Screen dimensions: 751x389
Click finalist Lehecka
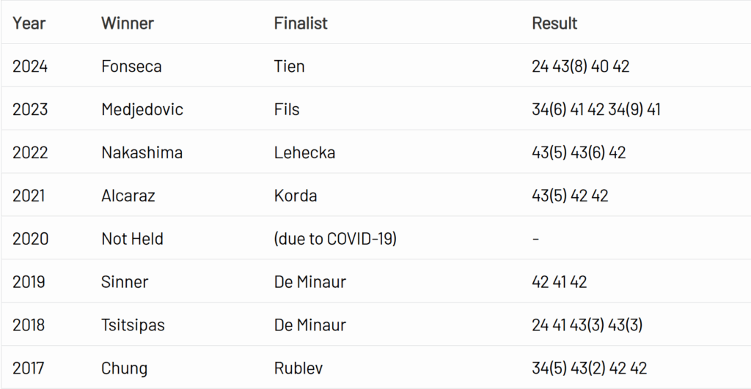(x=304, y=153)
